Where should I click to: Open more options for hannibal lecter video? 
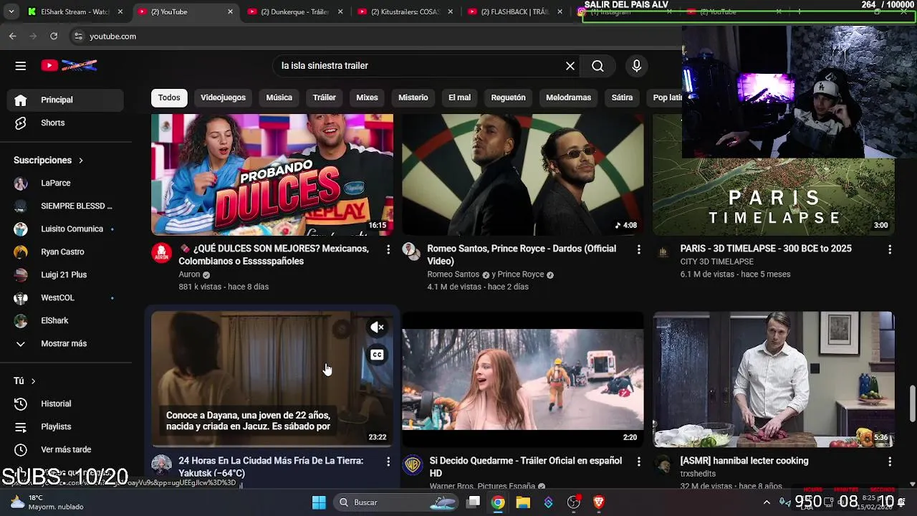890,462
